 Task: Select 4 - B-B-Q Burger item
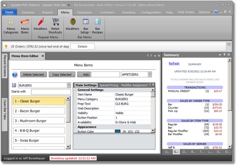click(x=39, y=131)
